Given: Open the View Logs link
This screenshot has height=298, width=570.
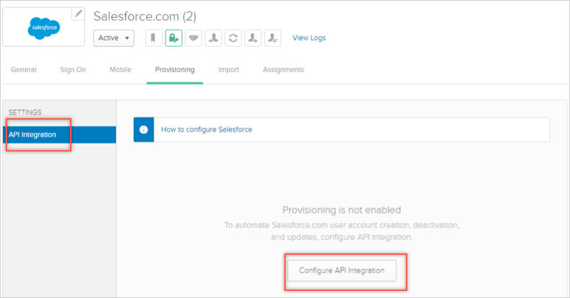Looking at the screenshot, I should click(x=309, y=38).
